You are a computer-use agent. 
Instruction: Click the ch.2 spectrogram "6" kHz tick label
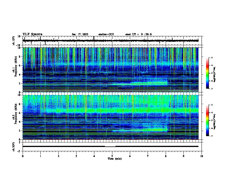[x=20, y=113]
